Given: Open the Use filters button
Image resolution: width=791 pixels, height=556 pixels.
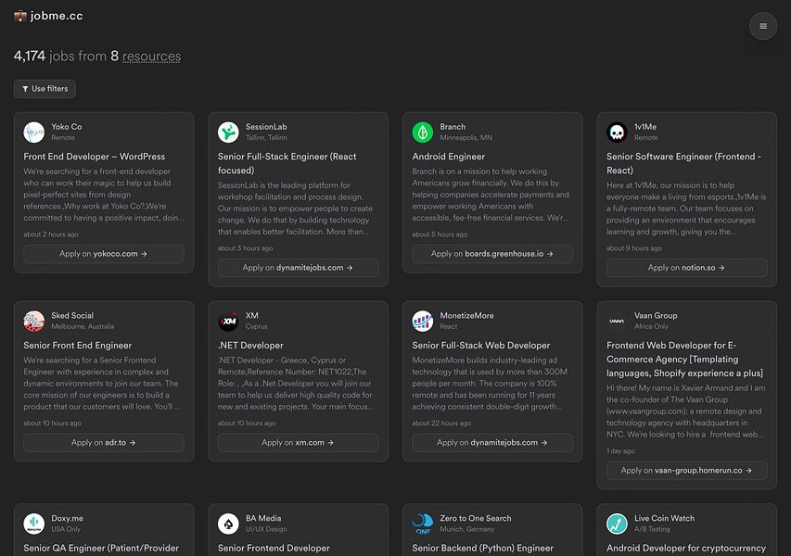Looking at the screenshot, I should [45, 89].
